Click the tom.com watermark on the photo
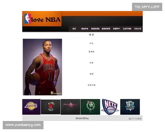The image size is (165, 132). point(56,93)
